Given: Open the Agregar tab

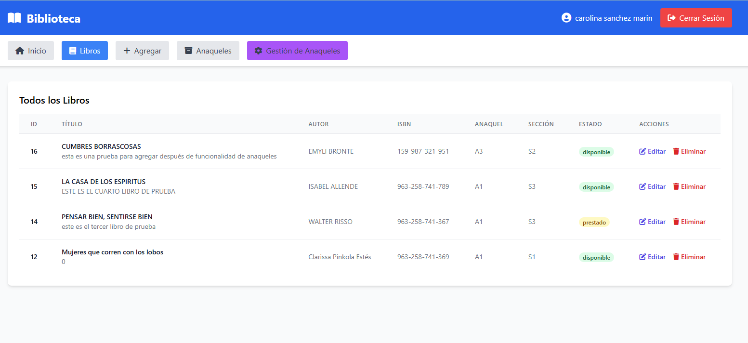Looking at the screenshot, I should tap(142, 51).
